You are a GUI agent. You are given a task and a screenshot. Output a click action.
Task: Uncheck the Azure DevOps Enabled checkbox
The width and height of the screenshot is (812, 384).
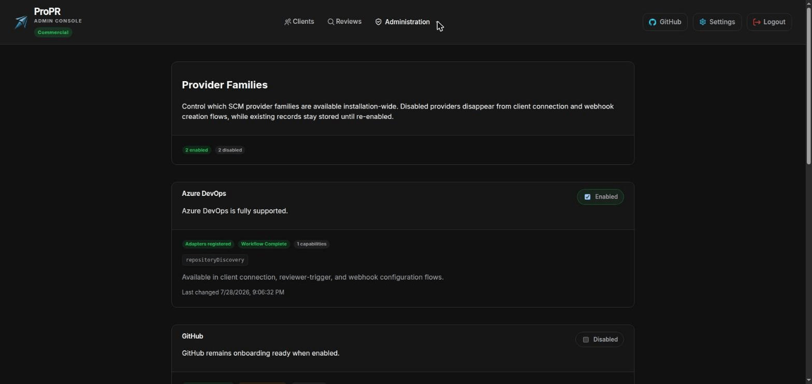tap(587, 197)
